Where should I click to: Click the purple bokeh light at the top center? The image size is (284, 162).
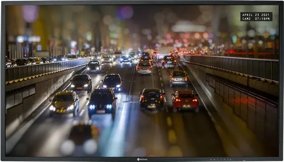125,12
